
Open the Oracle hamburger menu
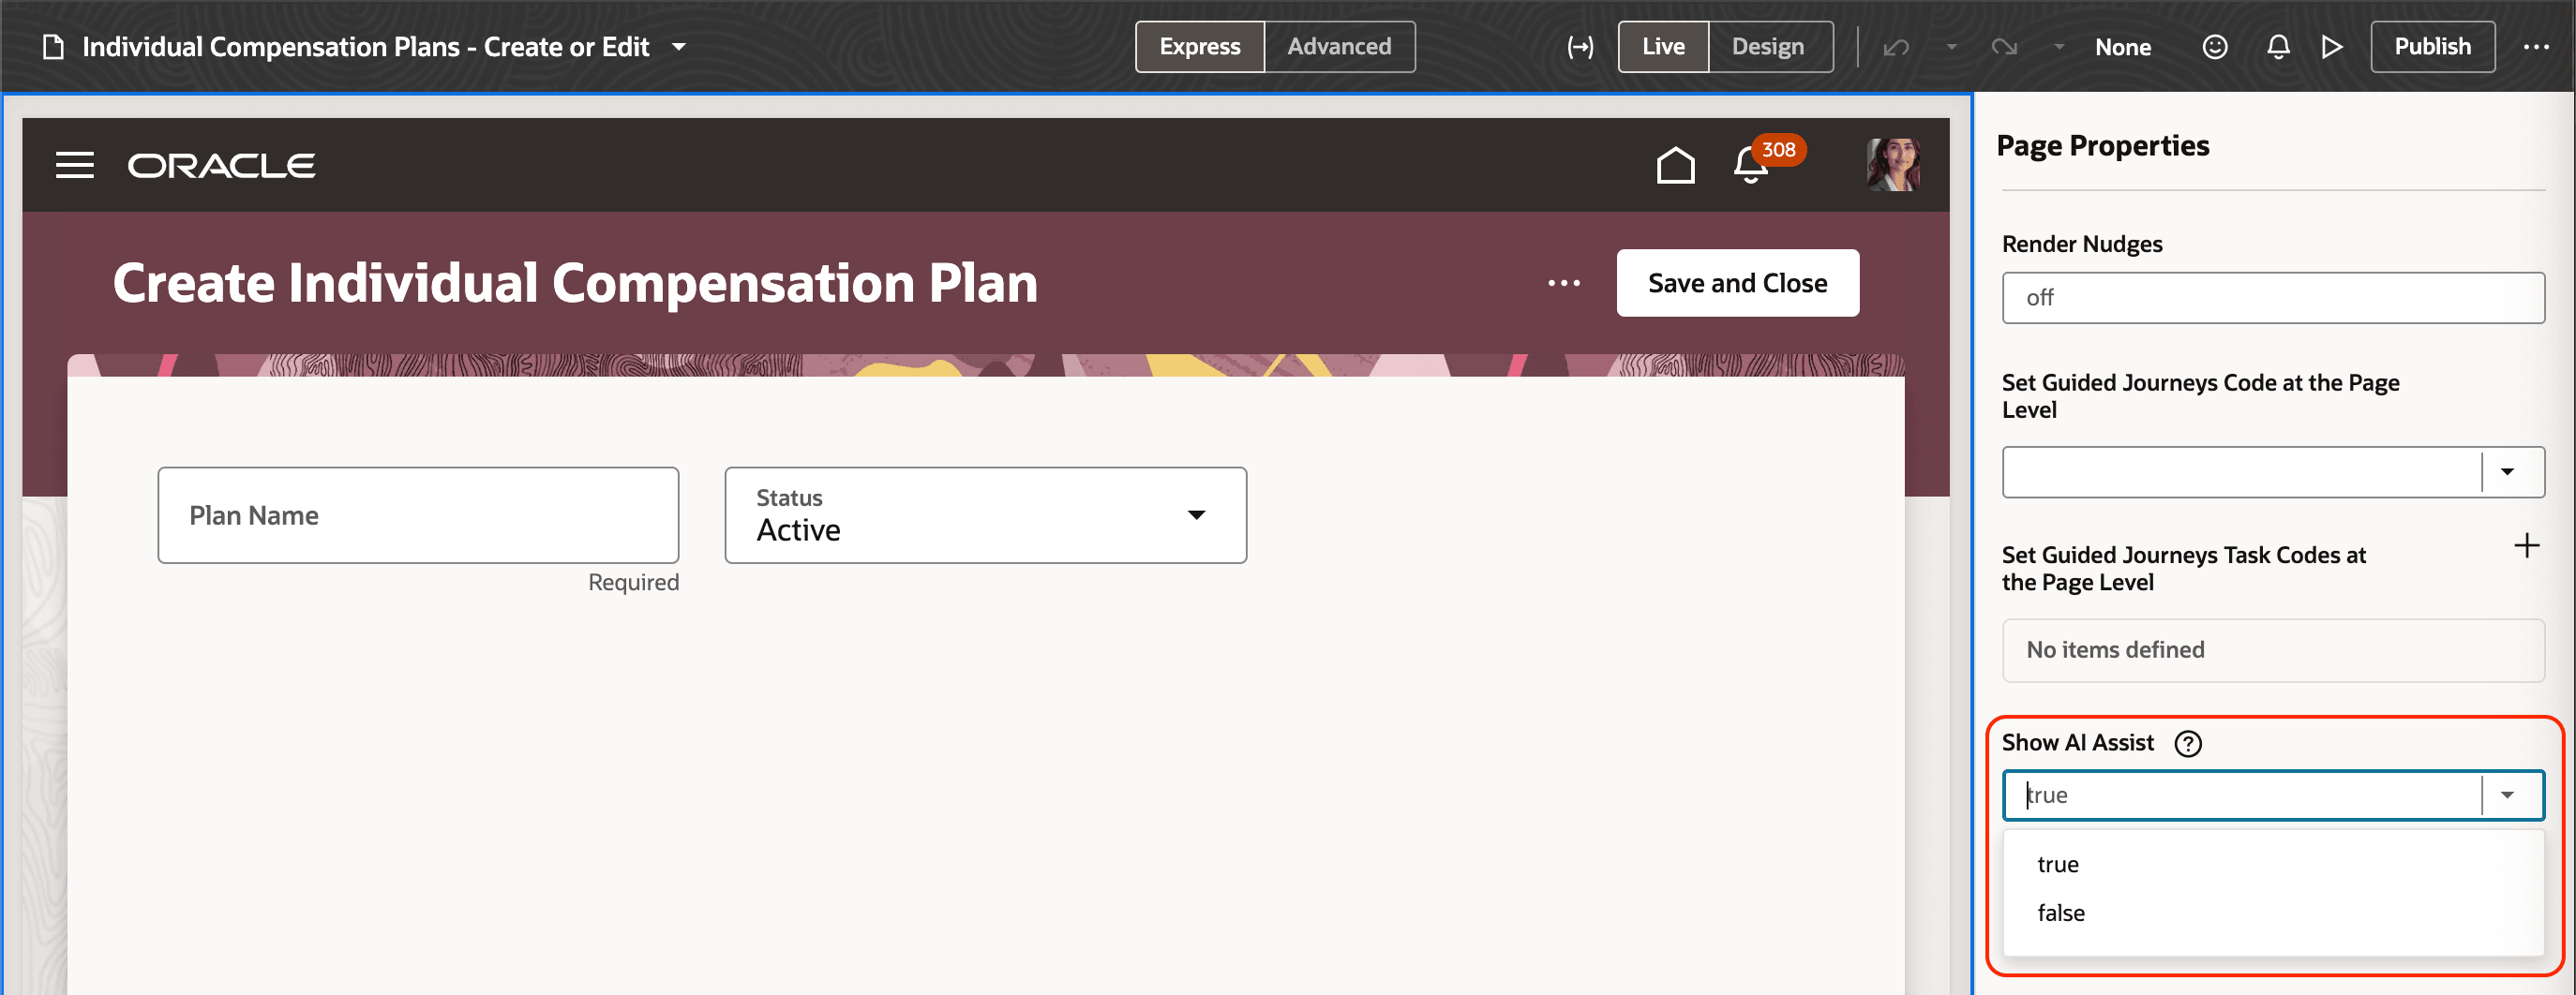click(x=75, y=165)
